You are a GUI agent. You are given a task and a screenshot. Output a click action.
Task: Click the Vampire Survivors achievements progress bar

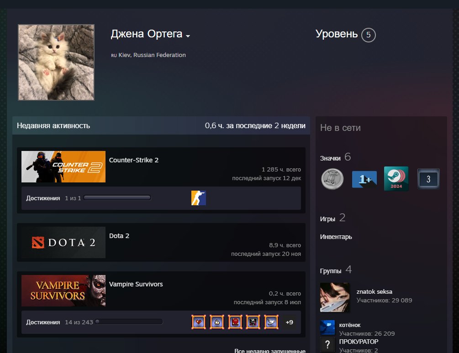pos(129,322)
